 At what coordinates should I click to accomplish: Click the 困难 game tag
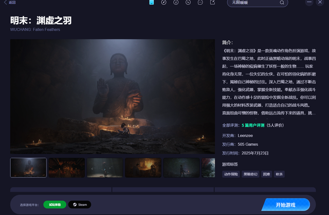click(266, 174)
